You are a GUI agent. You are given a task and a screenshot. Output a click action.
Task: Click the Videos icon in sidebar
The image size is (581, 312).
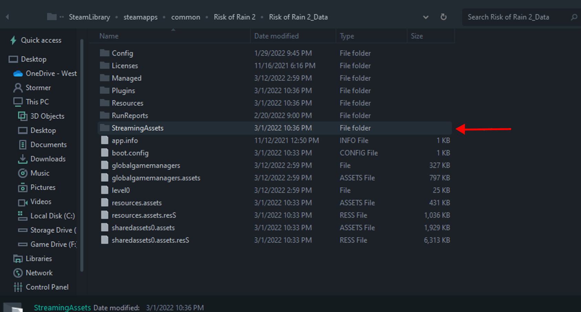tap(23, 202)
